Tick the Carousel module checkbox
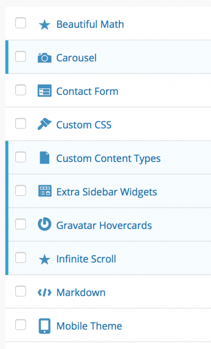This screenshot has height=349, width=211. (21, 56)
